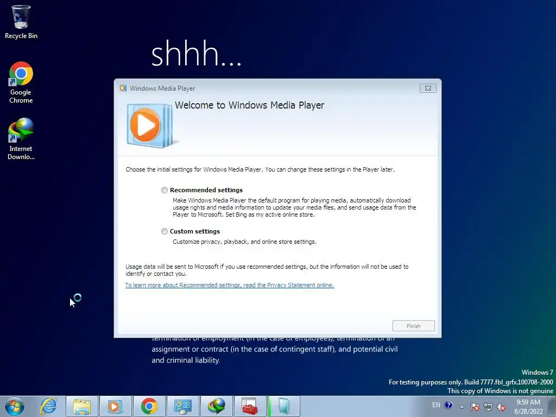Click the Show desktop strip
The height and width of the screenshot is (417, 556).
click(552, 406)
